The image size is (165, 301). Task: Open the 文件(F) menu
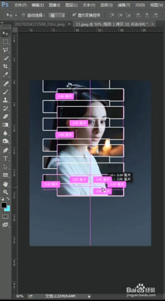[20, 5]
